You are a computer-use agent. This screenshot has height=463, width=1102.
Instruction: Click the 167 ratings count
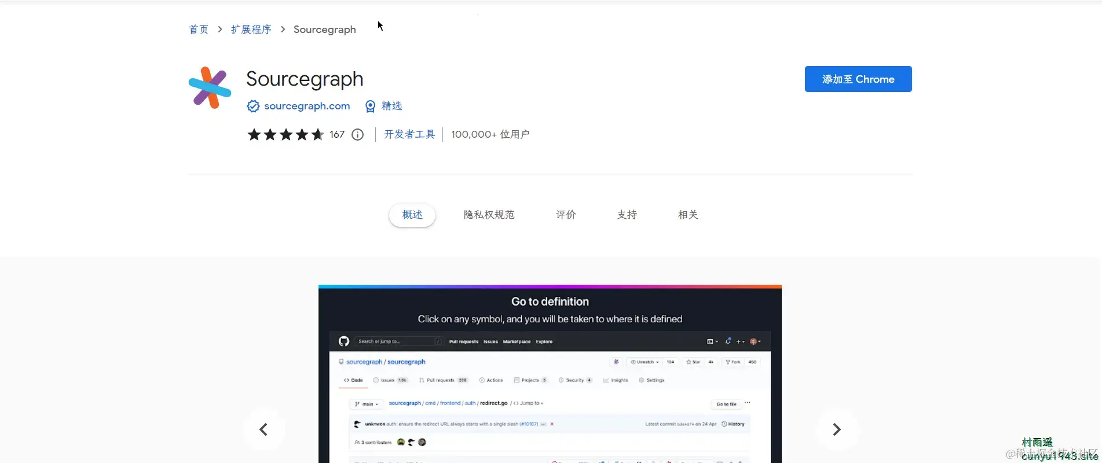click(337, 135)
